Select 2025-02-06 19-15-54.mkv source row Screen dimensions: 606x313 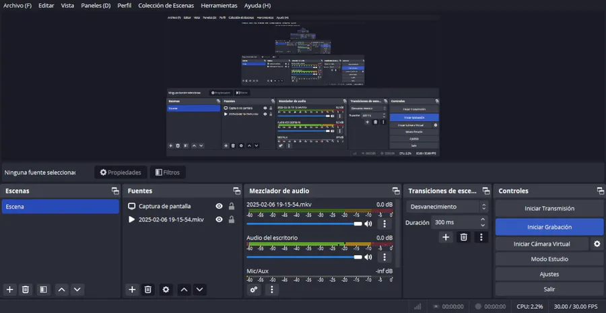[x=181, y=219]
